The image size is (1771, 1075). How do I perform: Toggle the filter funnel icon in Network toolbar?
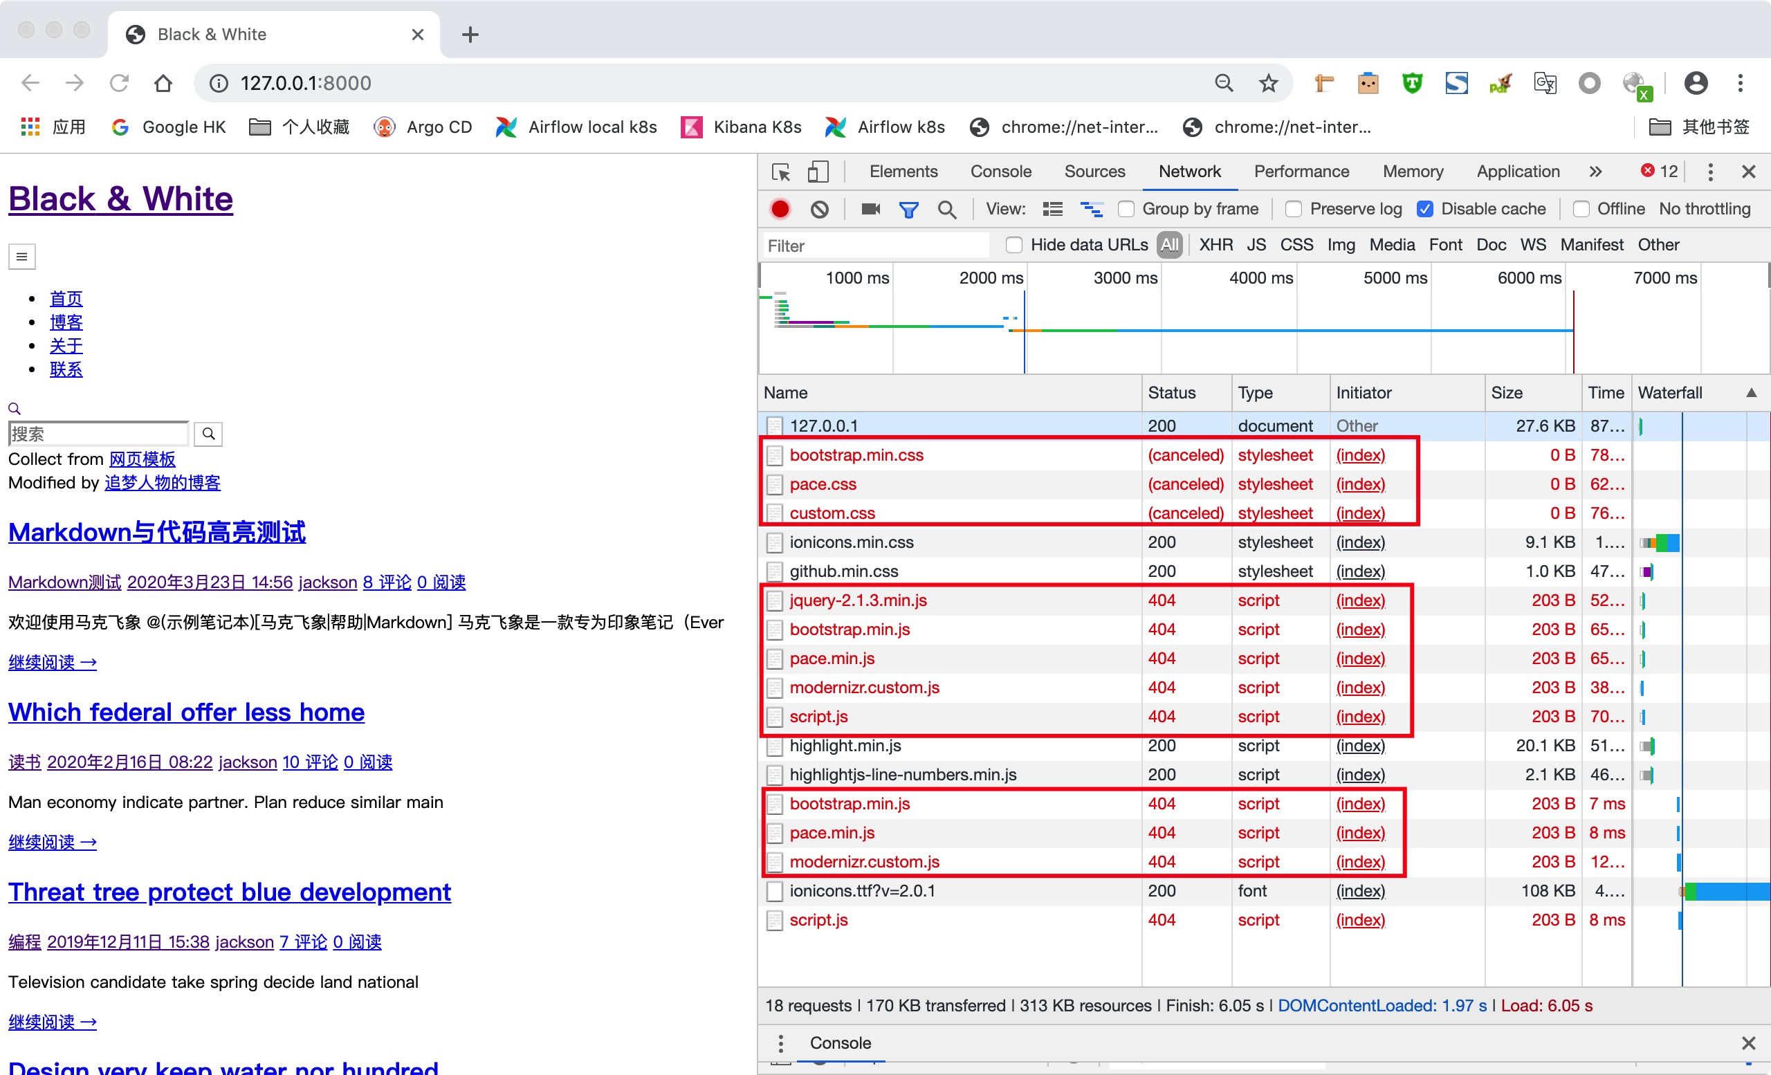click(908, 209)
